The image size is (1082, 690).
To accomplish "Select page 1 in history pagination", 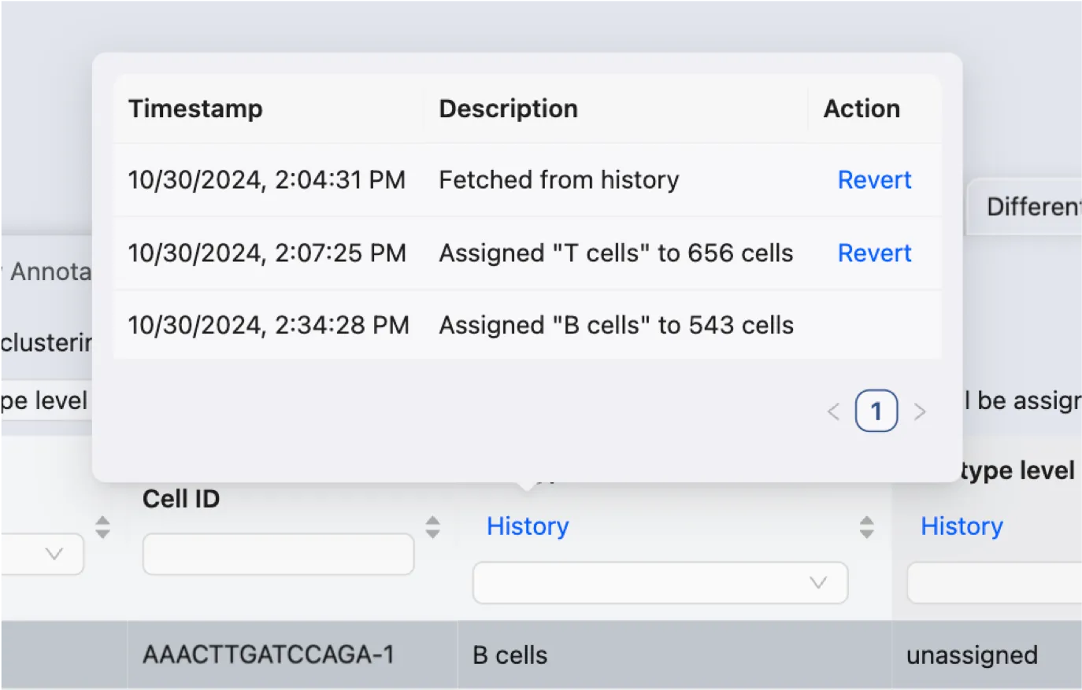I will click(x=876, y=411).
